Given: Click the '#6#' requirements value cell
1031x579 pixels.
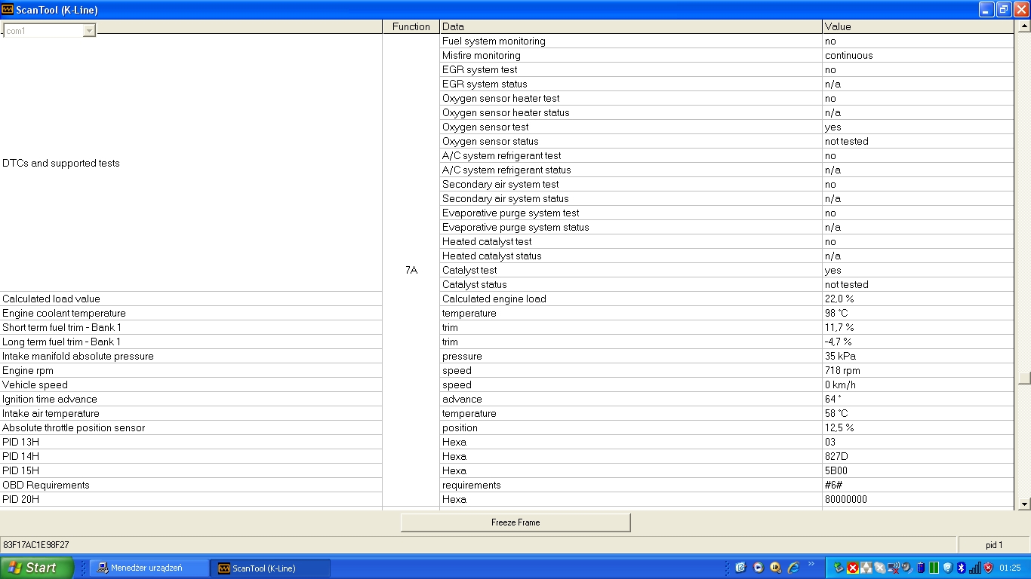Looking at the screenshot, I should [918, 485].
